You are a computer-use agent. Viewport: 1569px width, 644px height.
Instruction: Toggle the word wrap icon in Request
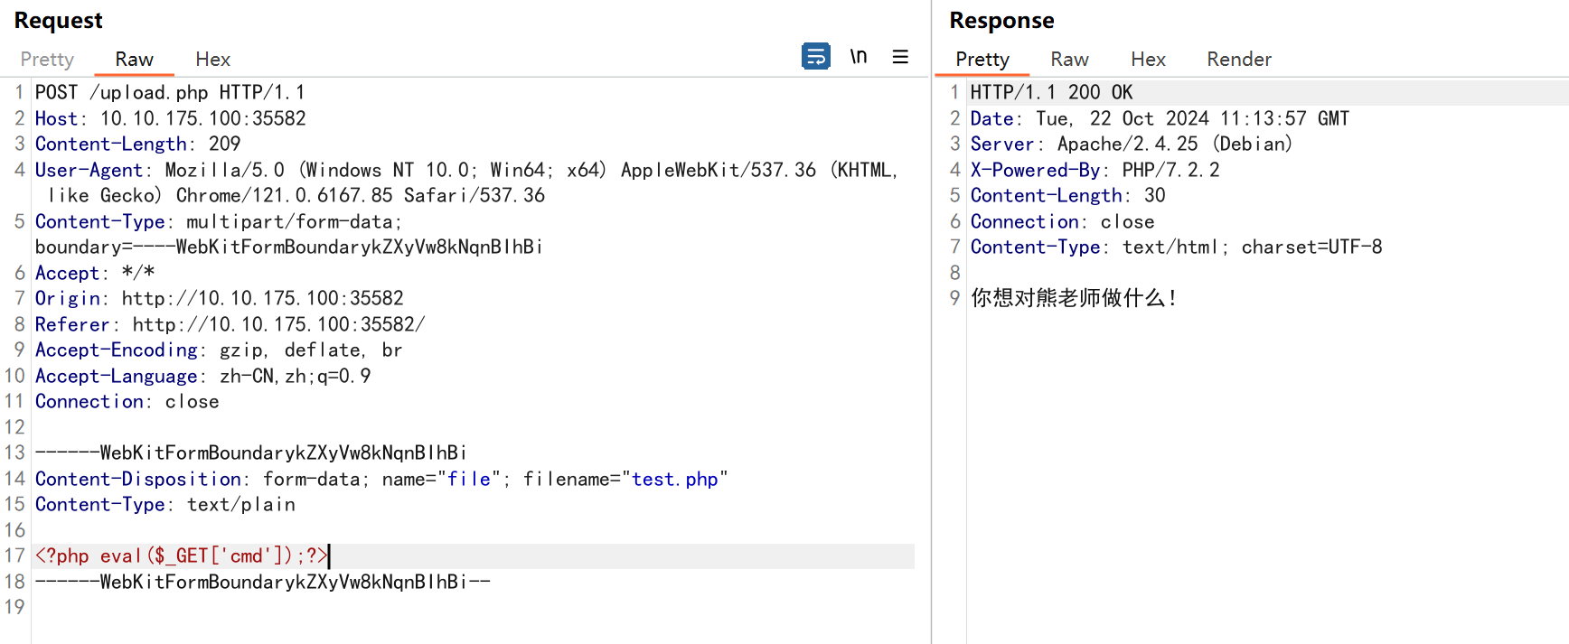[815, 56]
